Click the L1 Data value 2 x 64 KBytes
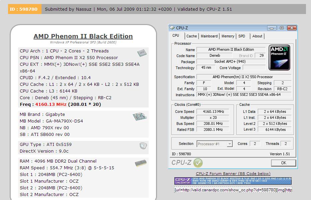Screen dimensions: 311x200 coord(275,112)
